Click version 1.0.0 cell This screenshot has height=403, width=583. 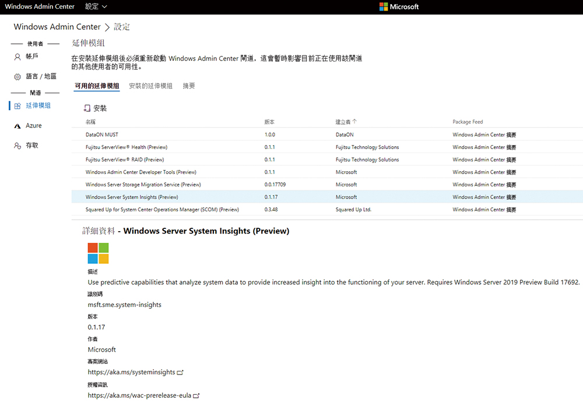270,135
